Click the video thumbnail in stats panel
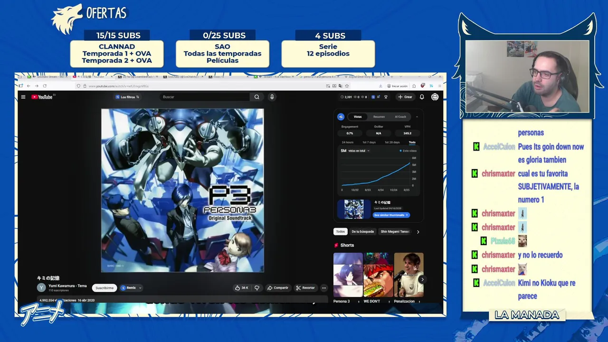The image size is (608, 342). point(354,209)
